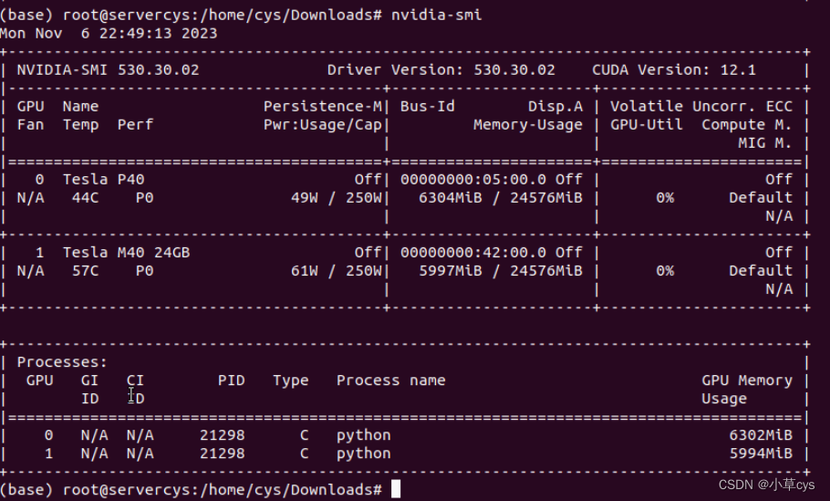The image size is (830, 501).
Task: Click memory usage 6304MiB / 24576MiB
Action: point(501,198)
